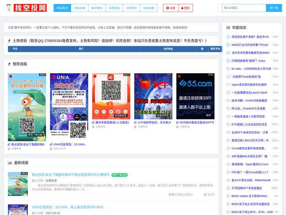
Task: Click thumbs-up icon beside 蚁丛旅游 card title
Action: click(x=9, y=144)
